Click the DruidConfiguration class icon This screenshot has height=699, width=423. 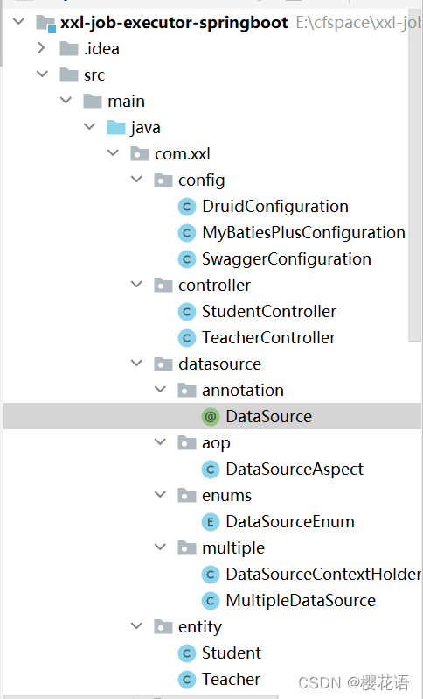pyautogui.click(x=187, y=207)
